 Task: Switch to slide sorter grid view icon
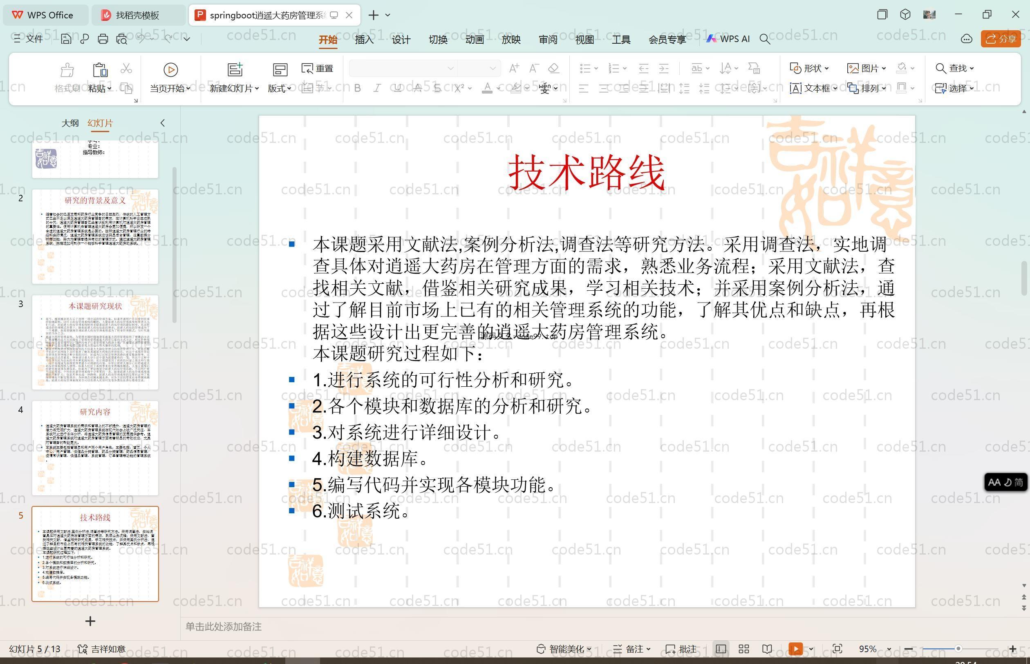(x=744, y=649)
